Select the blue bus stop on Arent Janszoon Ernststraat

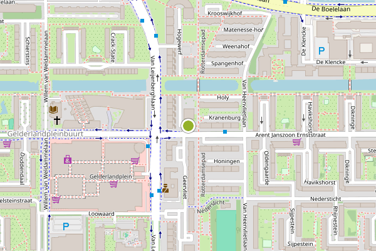pyautogui.click(x=225, y=132)
